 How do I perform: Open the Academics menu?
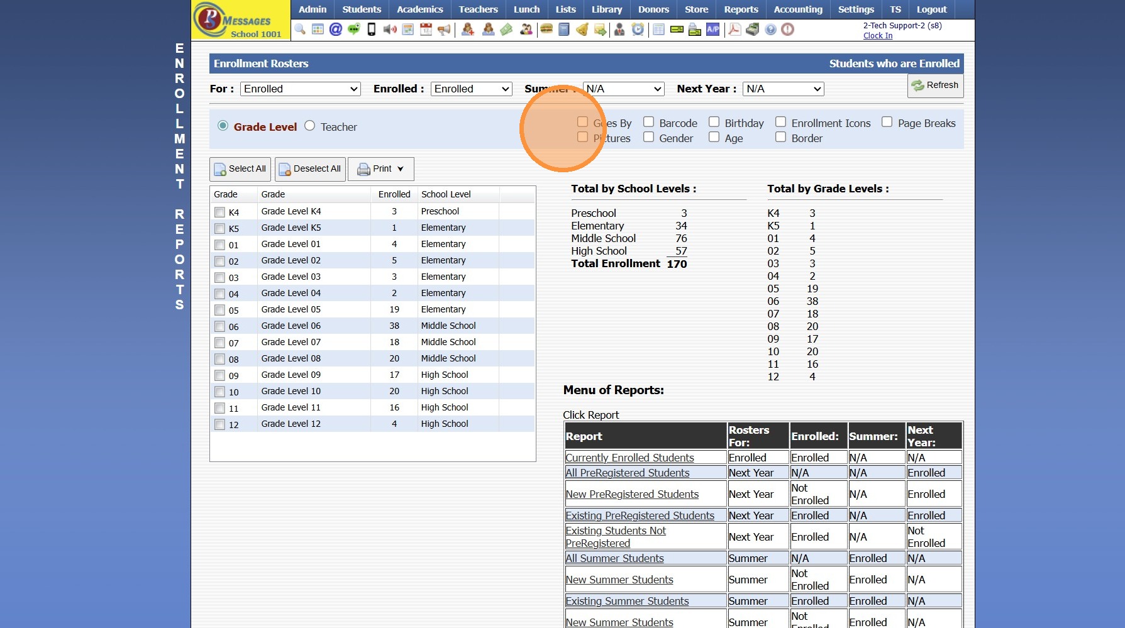(x=419, y=9)
